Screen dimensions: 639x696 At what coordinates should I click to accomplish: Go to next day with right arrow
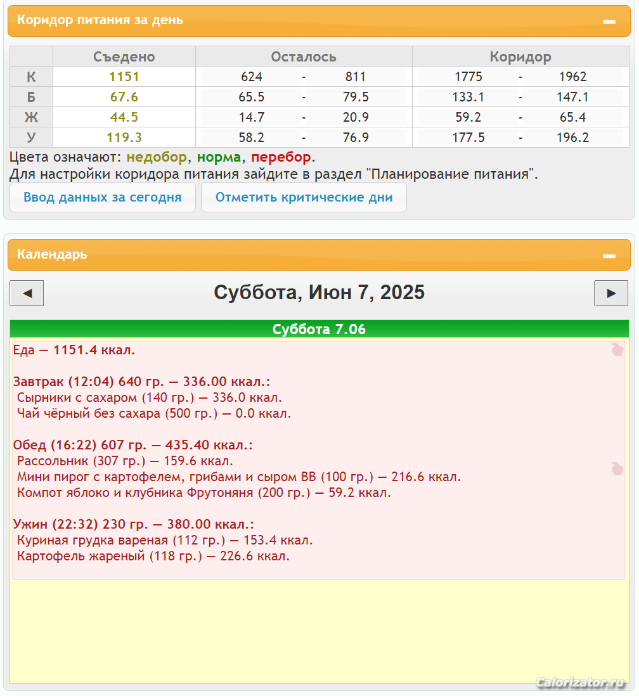point(610,293)
